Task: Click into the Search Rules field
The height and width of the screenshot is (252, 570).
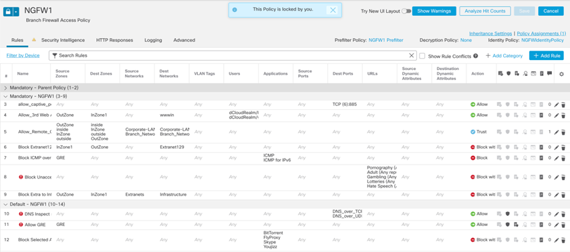Action: pyautogui.click(x=233, y=55)
